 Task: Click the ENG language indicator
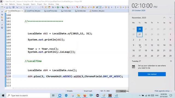coord(157,96)
